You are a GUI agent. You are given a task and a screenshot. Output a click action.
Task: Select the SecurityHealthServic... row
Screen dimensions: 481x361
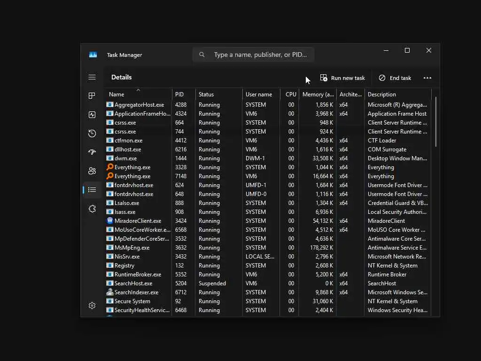pyautogui.click(x=268, y=310)
